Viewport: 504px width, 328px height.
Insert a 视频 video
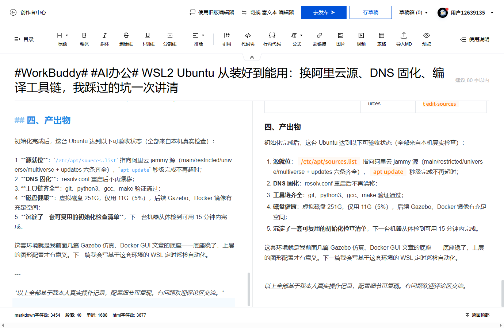[361, 39]
